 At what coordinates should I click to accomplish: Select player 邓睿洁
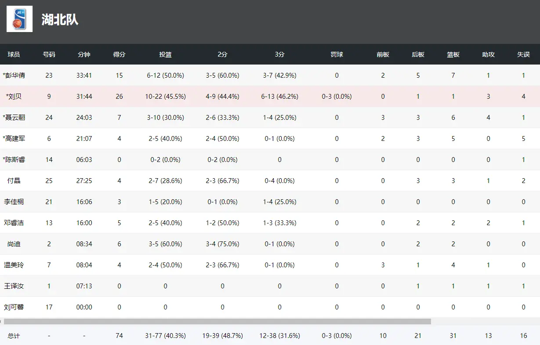coord(14,223)
